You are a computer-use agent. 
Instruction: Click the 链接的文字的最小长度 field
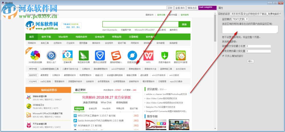[258, 46]
